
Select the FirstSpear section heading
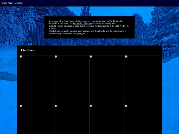[x=28, y=50]
